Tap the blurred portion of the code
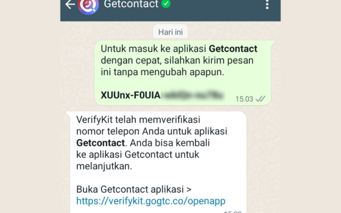341x213 pixels. [x=193, y=95]
